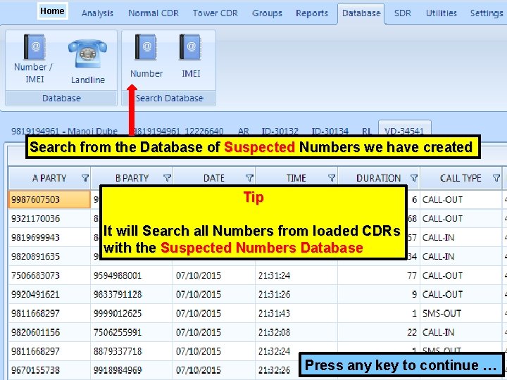Screen dimensions: 507x380
Task: Select A PARTY cell 9670155738
Action: [x=49, y=370]
